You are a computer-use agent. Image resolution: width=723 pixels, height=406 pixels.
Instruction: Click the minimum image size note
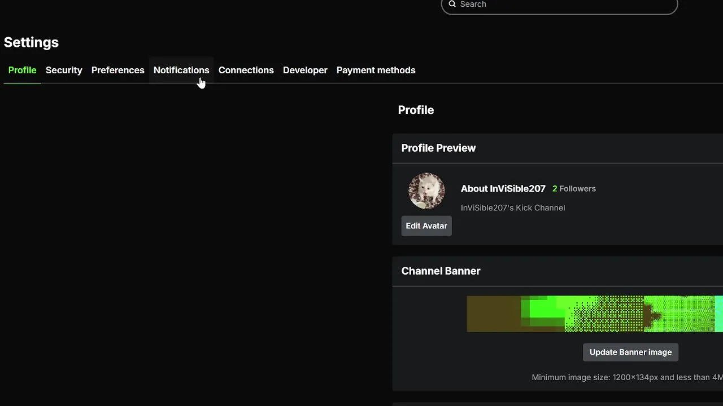627,377
